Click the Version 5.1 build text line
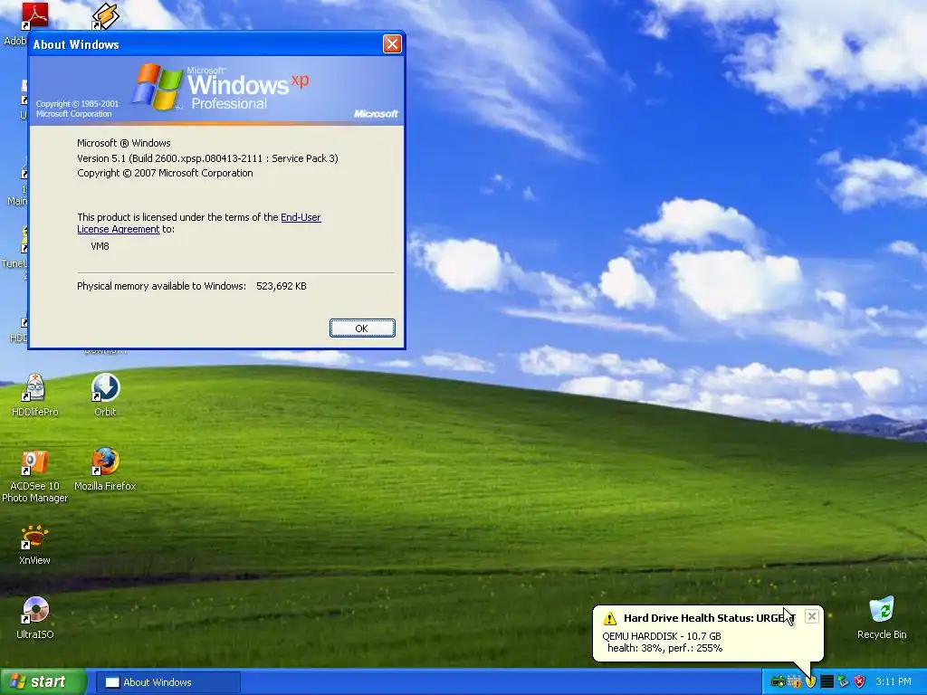Image resolution: width=927 pixels, height=695 pixels. click(x=207, y=158)
